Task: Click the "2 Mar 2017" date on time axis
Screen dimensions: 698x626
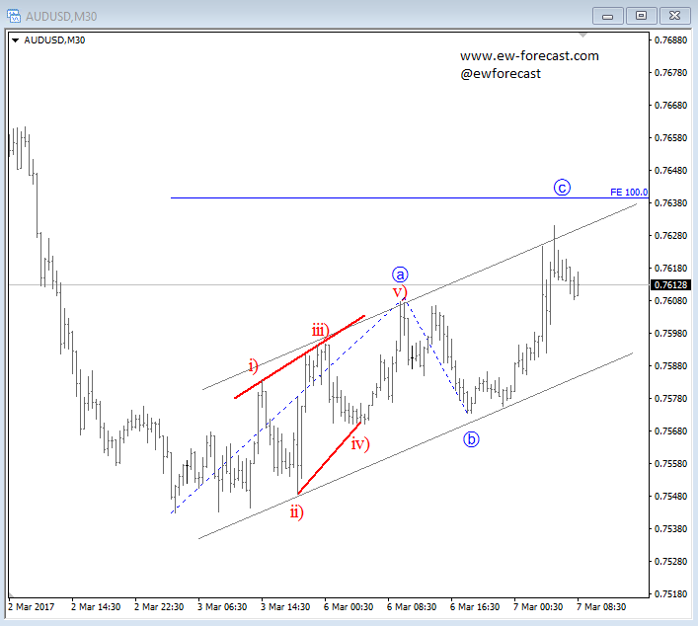Action: (x=34, y=607)
